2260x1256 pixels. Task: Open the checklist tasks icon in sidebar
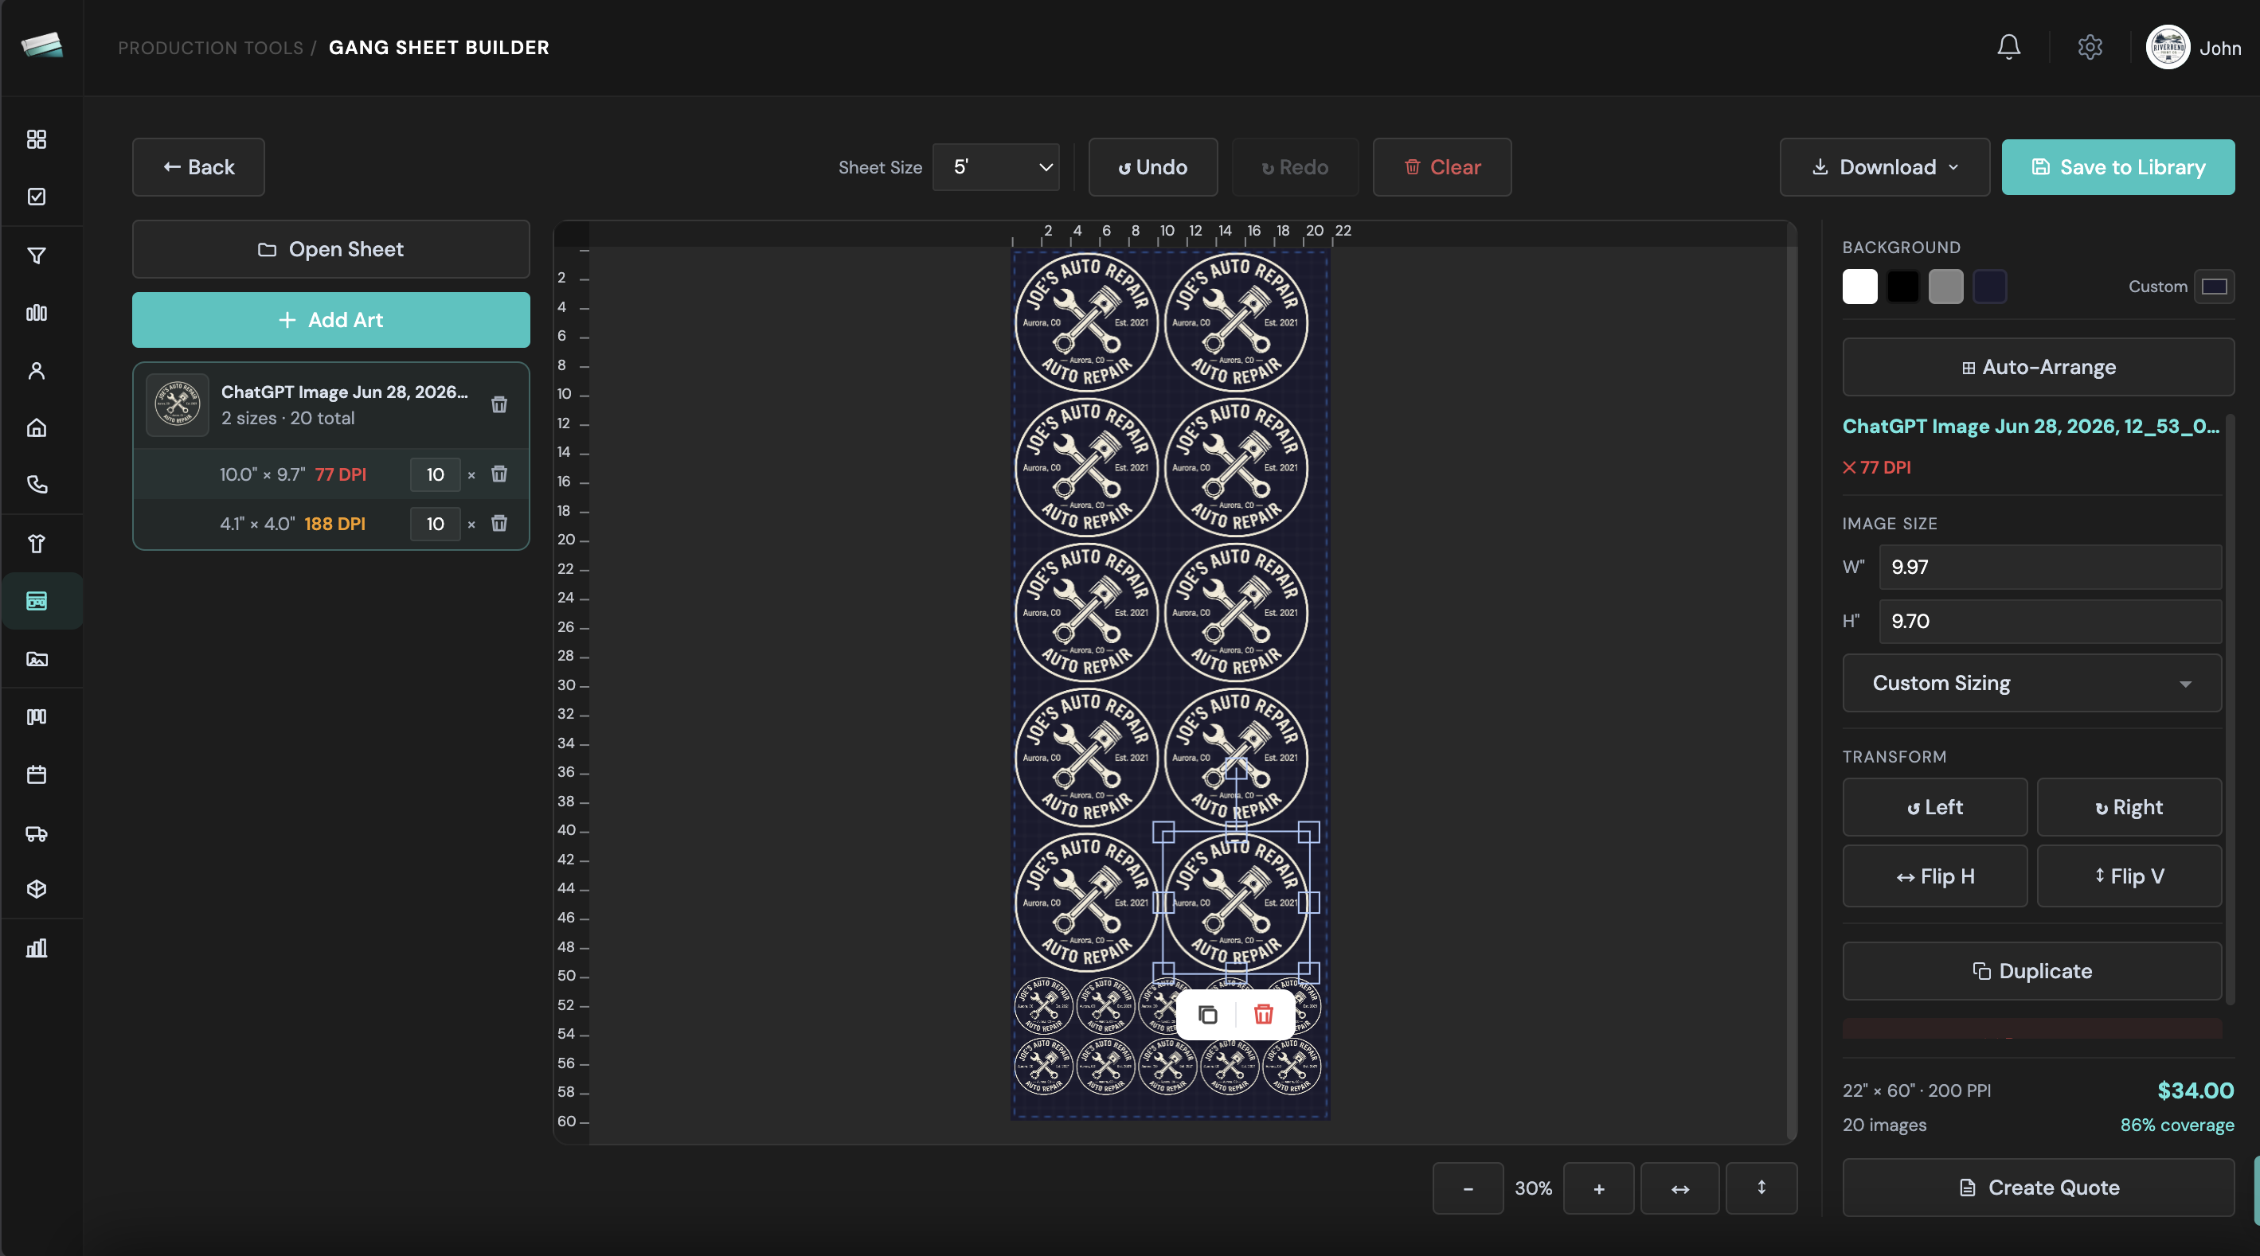[x=36, y=197]
